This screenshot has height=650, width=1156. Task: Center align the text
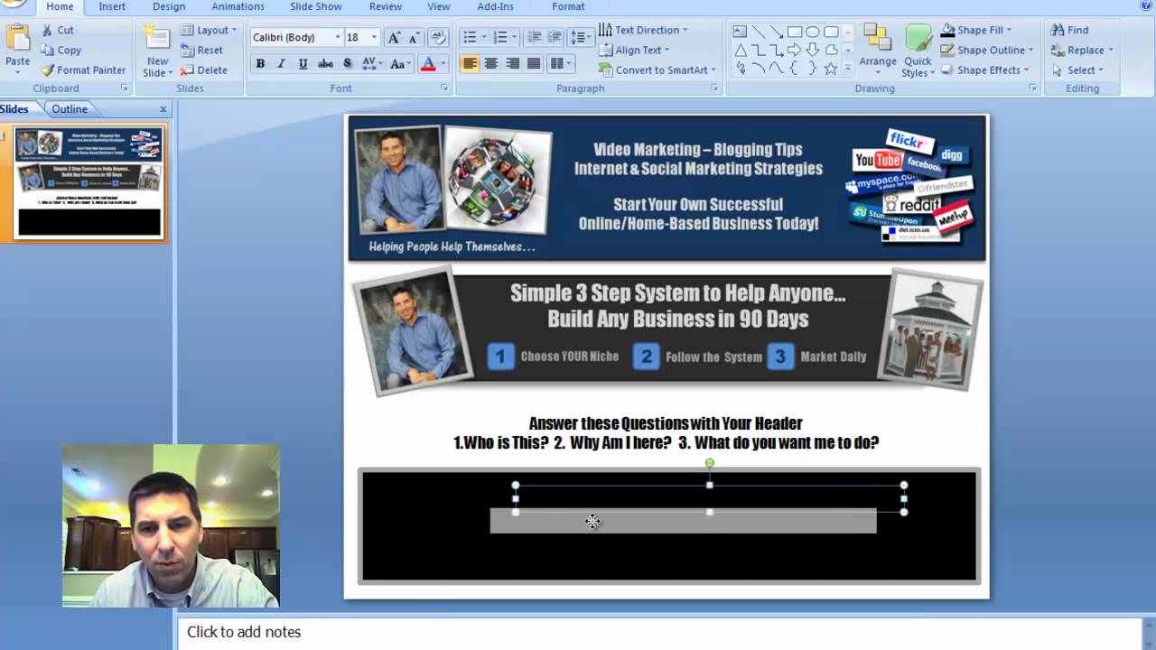491,63
